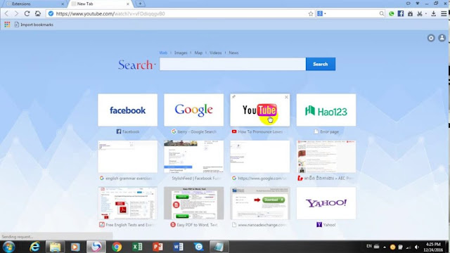Screen dimensions: 450x253
Task: Open www.nanoadexchange.com thumbnail
Action: (x=259, y=203)
